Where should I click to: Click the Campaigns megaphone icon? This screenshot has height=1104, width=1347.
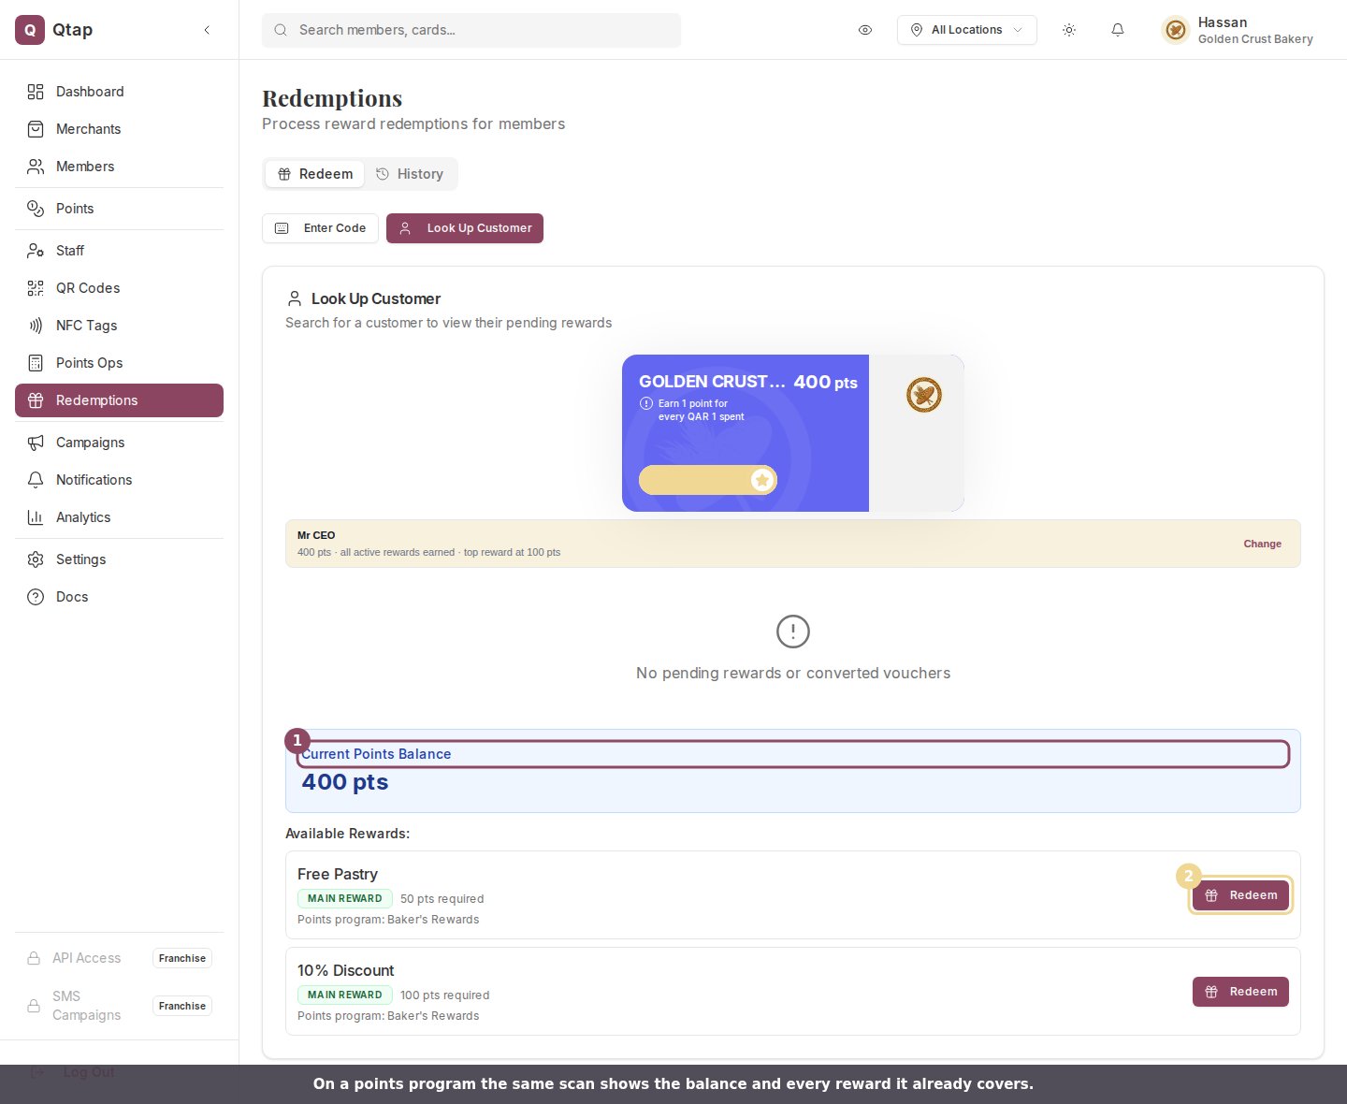click(x=36, y=443)
